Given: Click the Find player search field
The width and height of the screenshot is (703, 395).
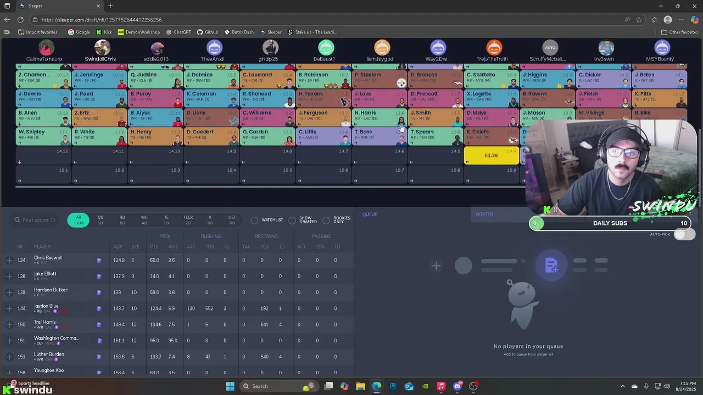Looking at the screenshot, I should 36,220.
